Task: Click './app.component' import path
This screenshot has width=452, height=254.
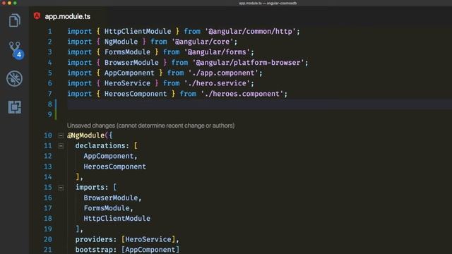Action: pos(223,73)
